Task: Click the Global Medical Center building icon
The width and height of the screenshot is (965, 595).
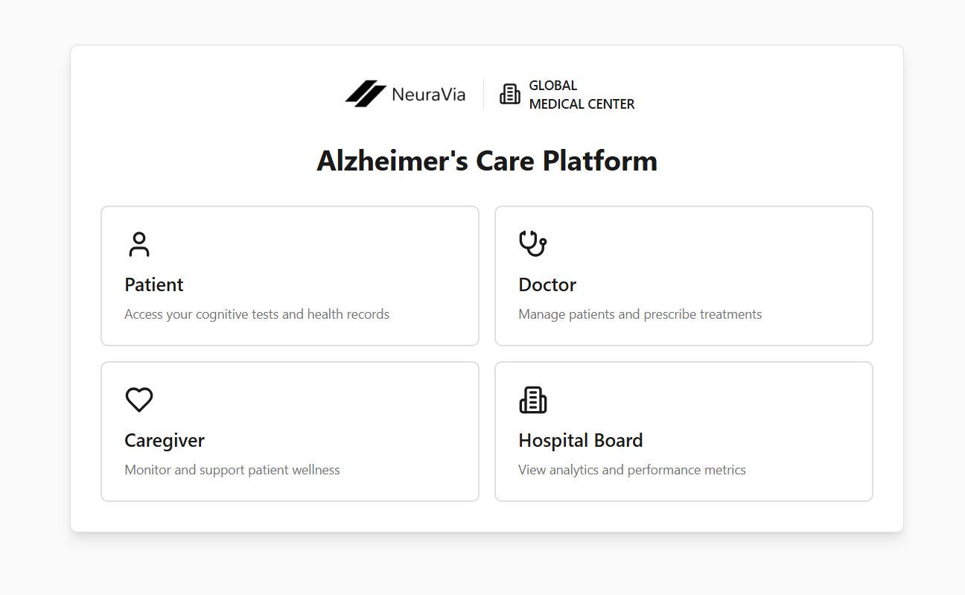Action: click(510, 94)
